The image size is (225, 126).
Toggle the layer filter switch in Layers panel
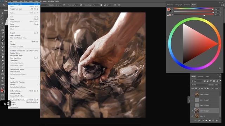click(x=220, y=81)
